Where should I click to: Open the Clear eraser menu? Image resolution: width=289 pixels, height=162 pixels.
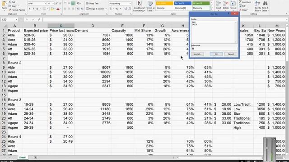tap(244, 10)
